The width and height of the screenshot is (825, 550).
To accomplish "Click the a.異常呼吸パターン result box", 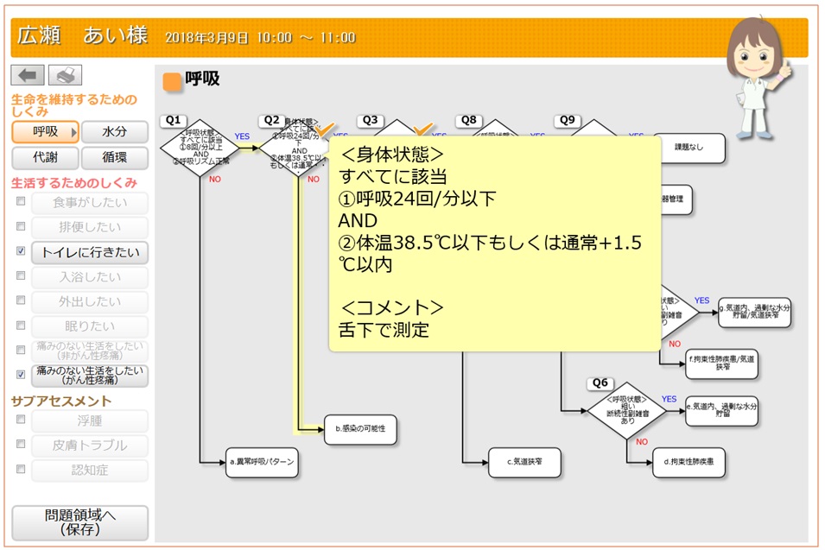I will coord(262,462).
